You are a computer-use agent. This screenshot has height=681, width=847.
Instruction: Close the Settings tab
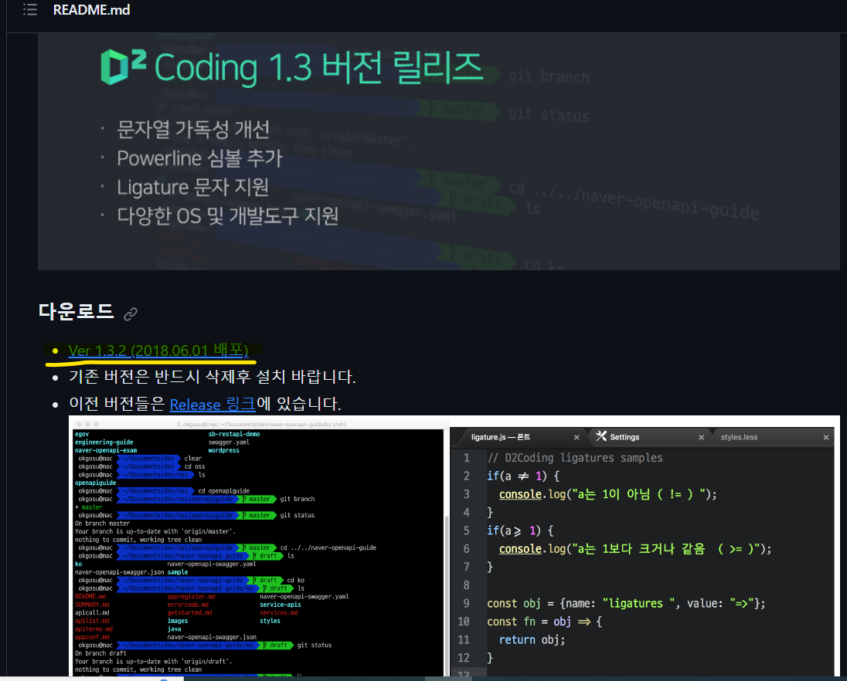click(x=701, y=438)
